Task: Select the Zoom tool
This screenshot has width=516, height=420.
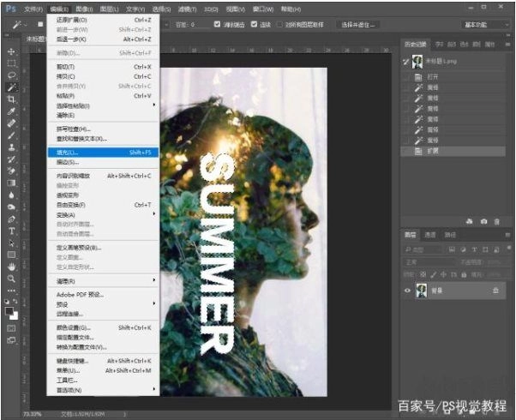Action: pos(12,279)
